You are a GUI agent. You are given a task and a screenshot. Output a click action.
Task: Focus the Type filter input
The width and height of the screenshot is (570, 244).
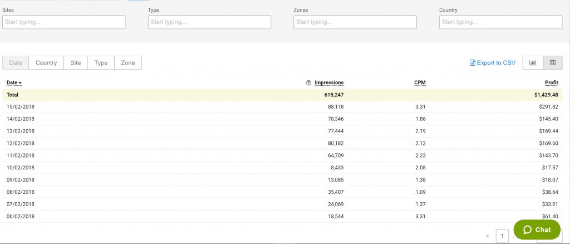tap(209, 22)
